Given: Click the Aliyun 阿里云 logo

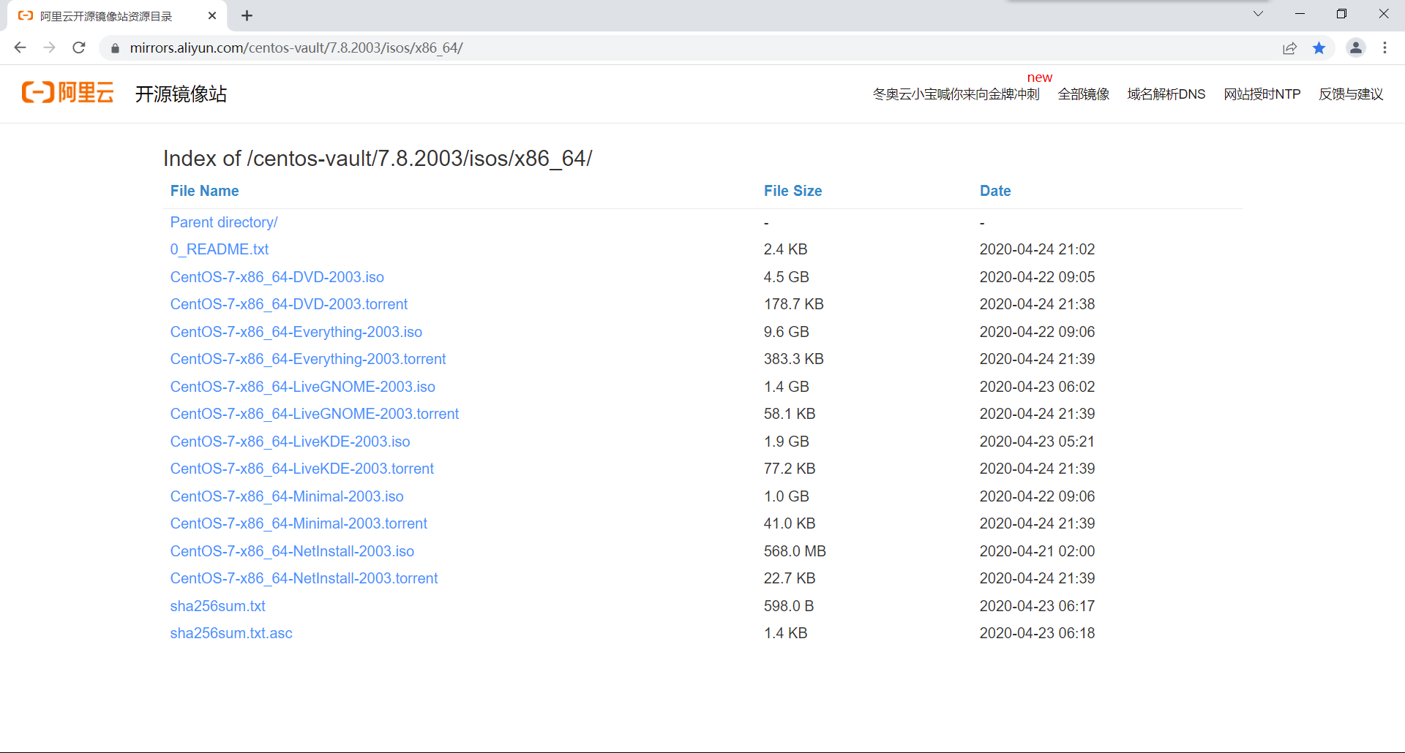Looking at the screenshot, I should pyautogui.click(x=67, y=93).
